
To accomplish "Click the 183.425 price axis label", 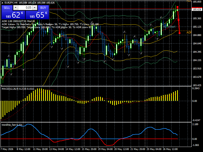I will [197, 85].
